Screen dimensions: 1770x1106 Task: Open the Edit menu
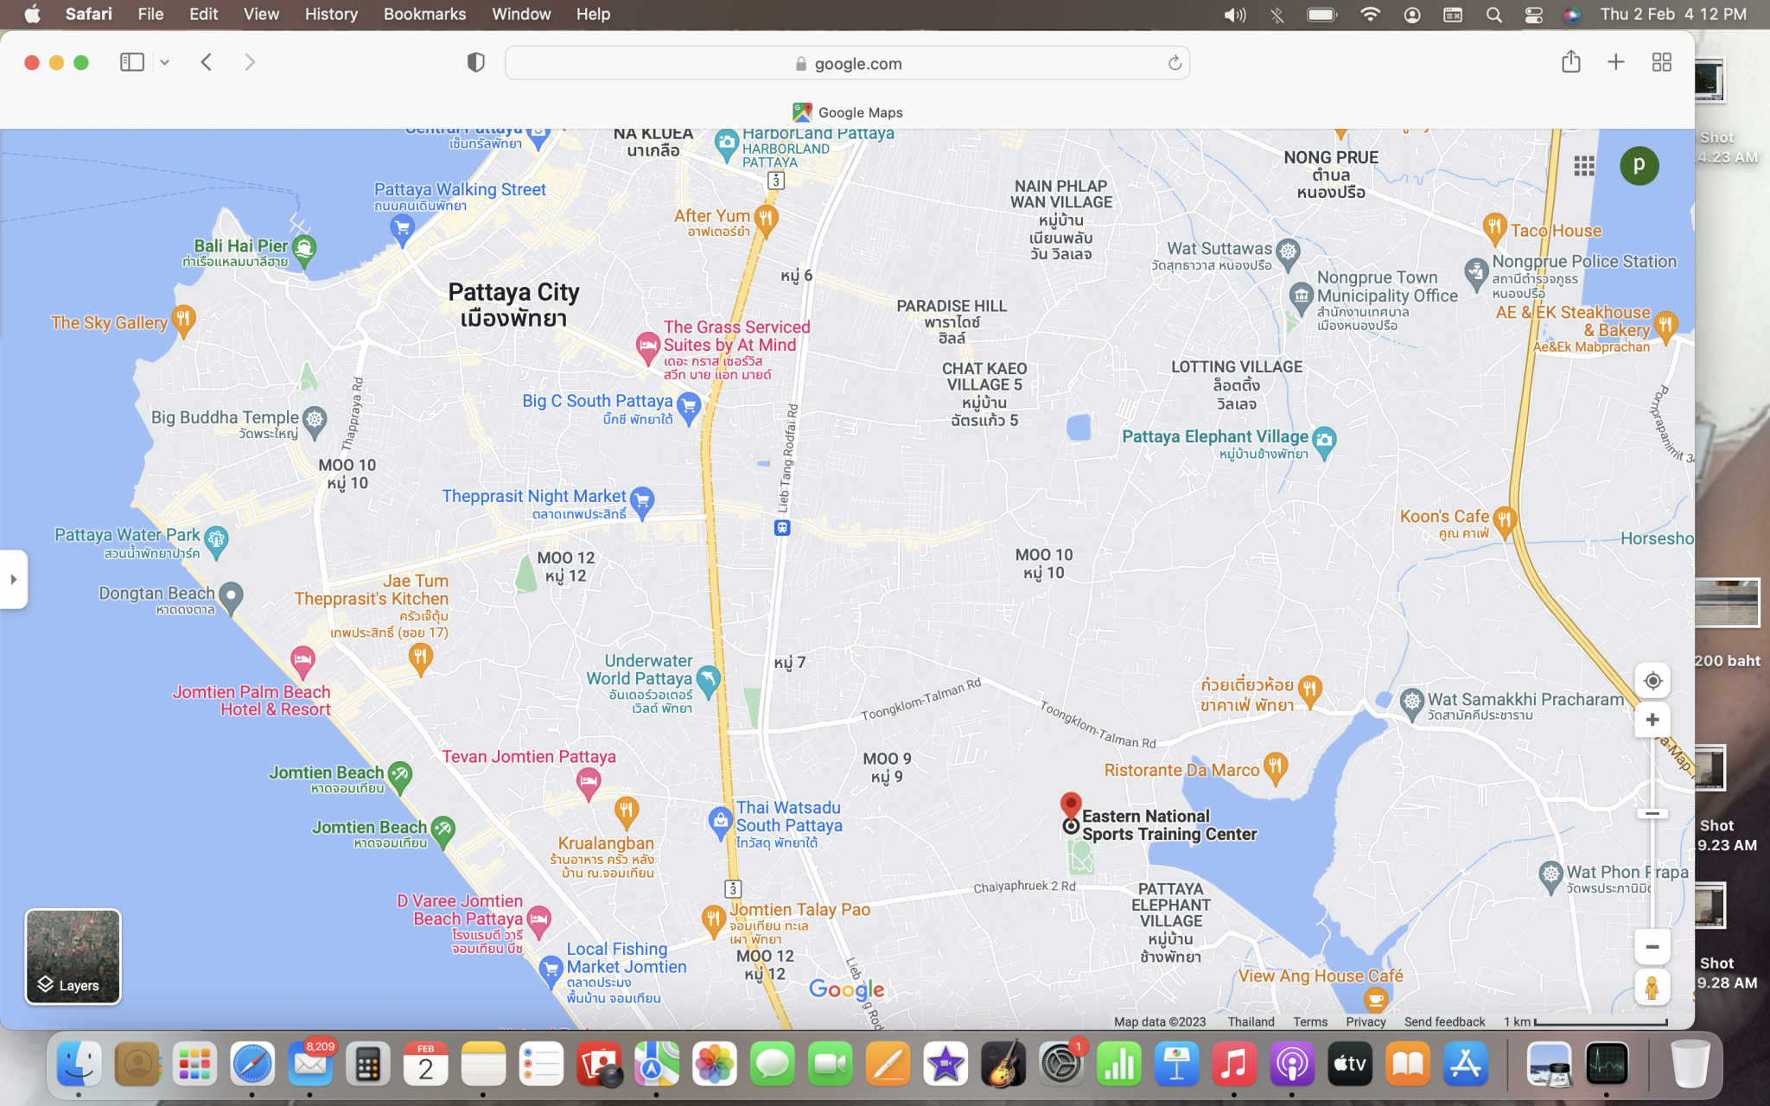(x=204, y=14)
